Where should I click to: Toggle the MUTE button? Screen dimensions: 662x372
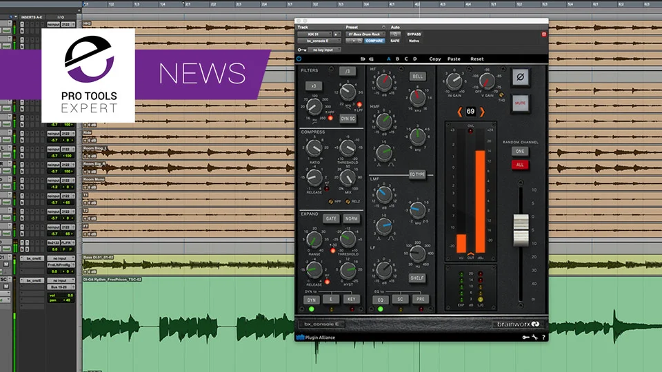point(520,103)
